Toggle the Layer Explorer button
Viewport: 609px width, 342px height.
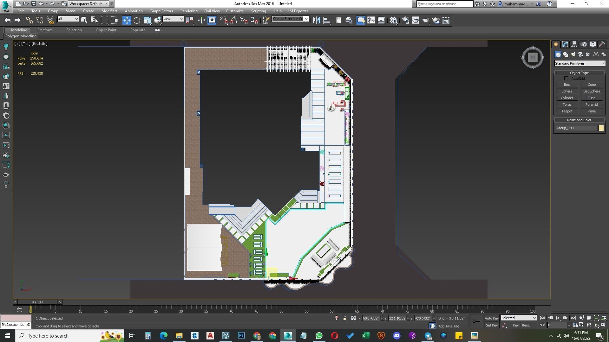349,20
